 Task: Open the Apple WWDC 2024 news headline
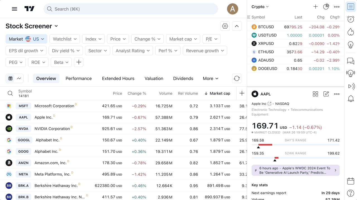[295, 170]
